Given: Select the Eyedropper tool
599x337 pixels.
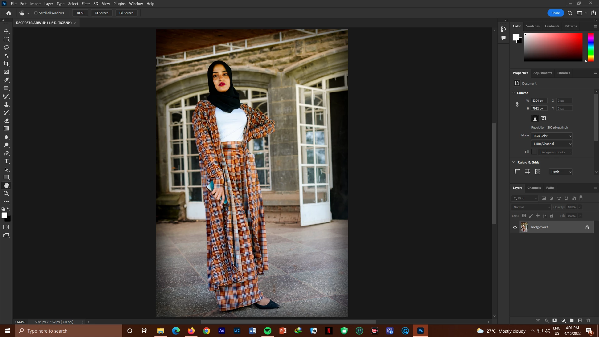Looking at the screenshot, I should 6,80.
